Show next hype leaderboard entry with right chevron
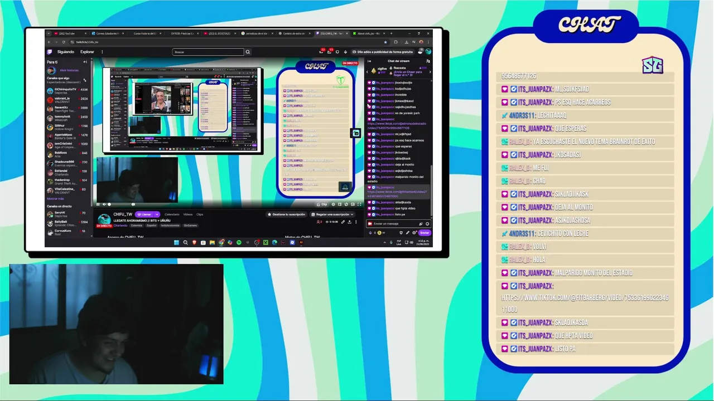Screen dimensions: 714x401 (430, 72)
